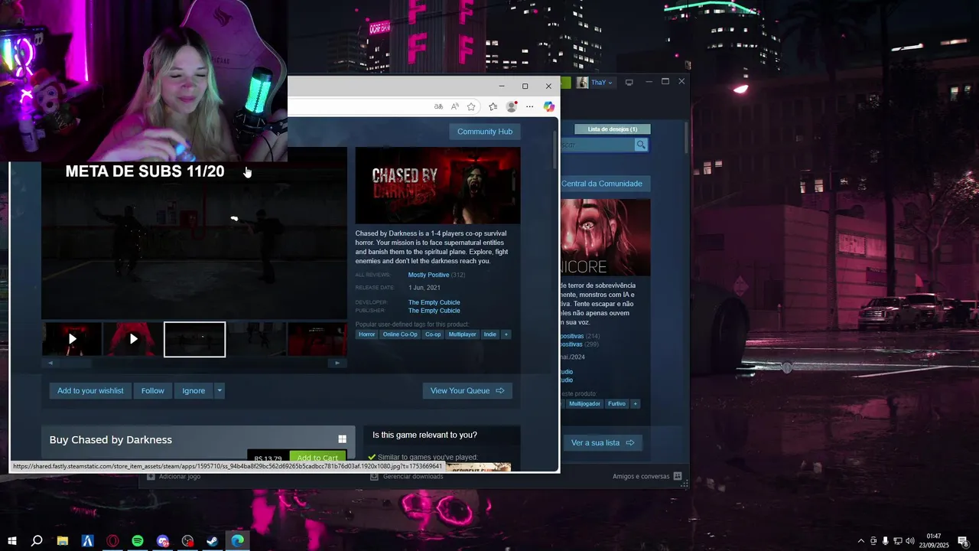Open publisher The Empty Cubicle link
The width and height of the screenshot is (979, 551).
(x=434, y=311)
